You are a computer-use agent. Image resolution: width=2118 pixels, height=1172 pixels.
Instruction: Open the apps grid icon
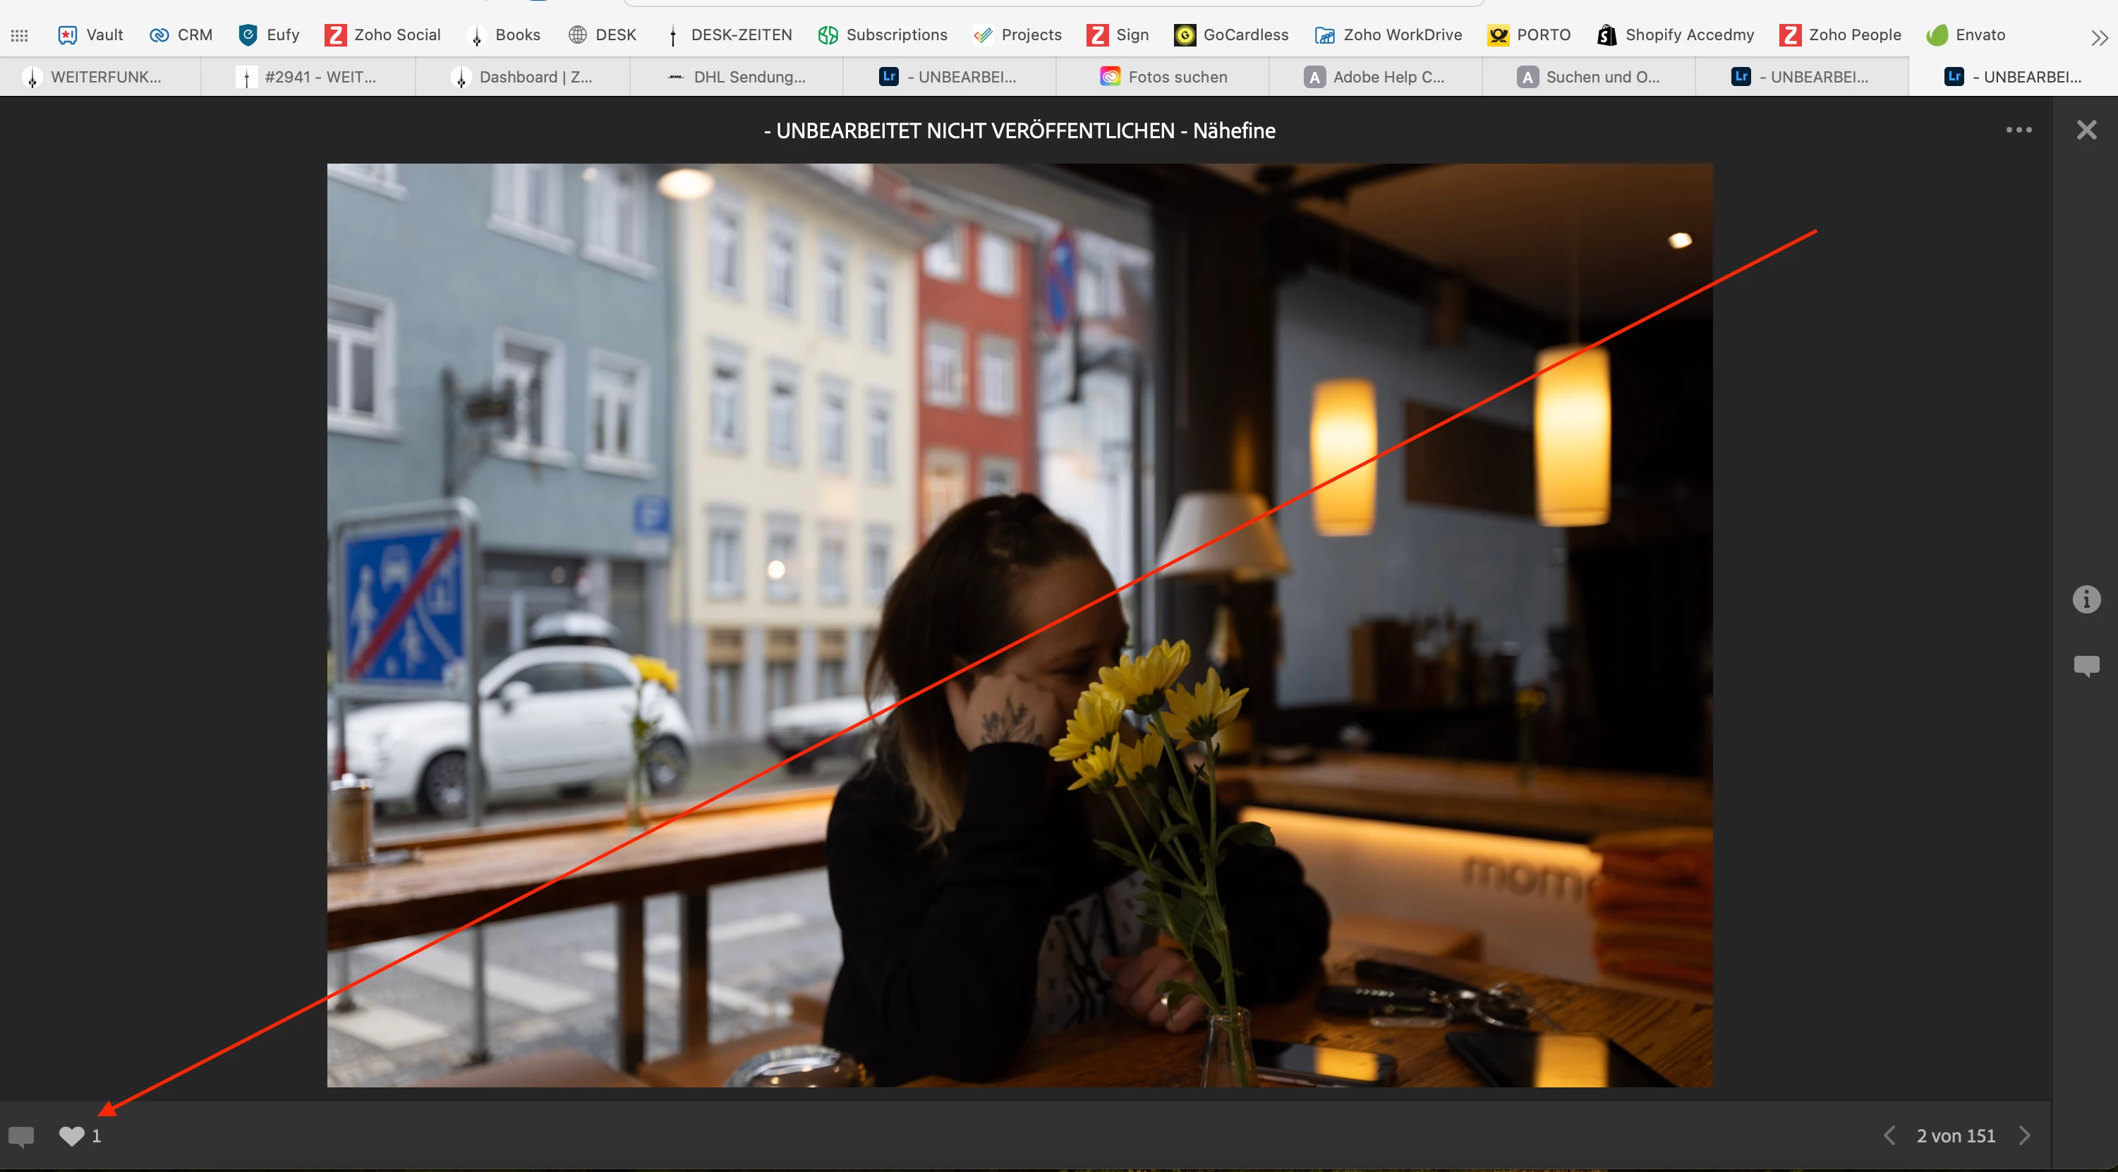pyautogui.click(x=20, y=35)
